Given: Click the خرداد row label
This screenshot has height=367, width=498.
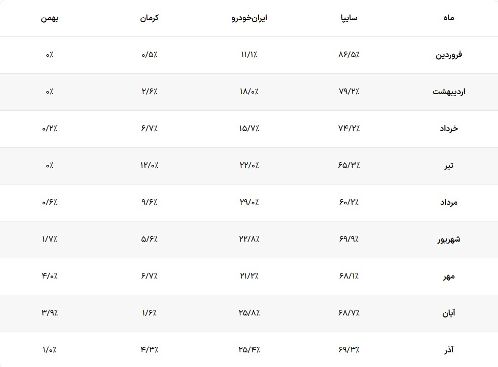Looking at the screenshot, I should (449, 129).
